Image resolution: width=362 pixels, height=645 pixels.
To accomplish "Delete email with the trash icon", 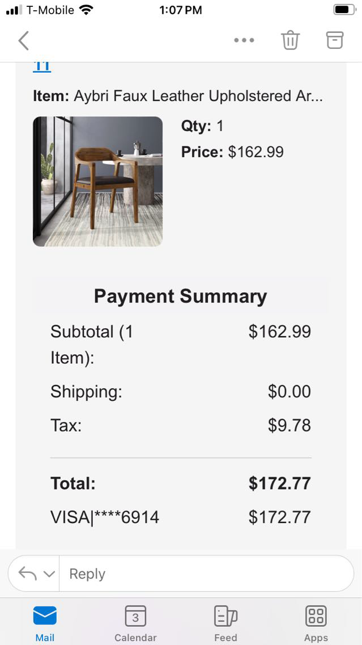I will (x=290, y=40).
